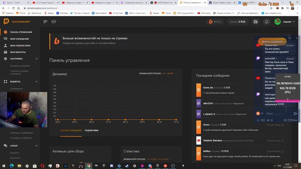
Task: Open 'Оповещения' widgets sub-item
Action: tap(16, 89)
